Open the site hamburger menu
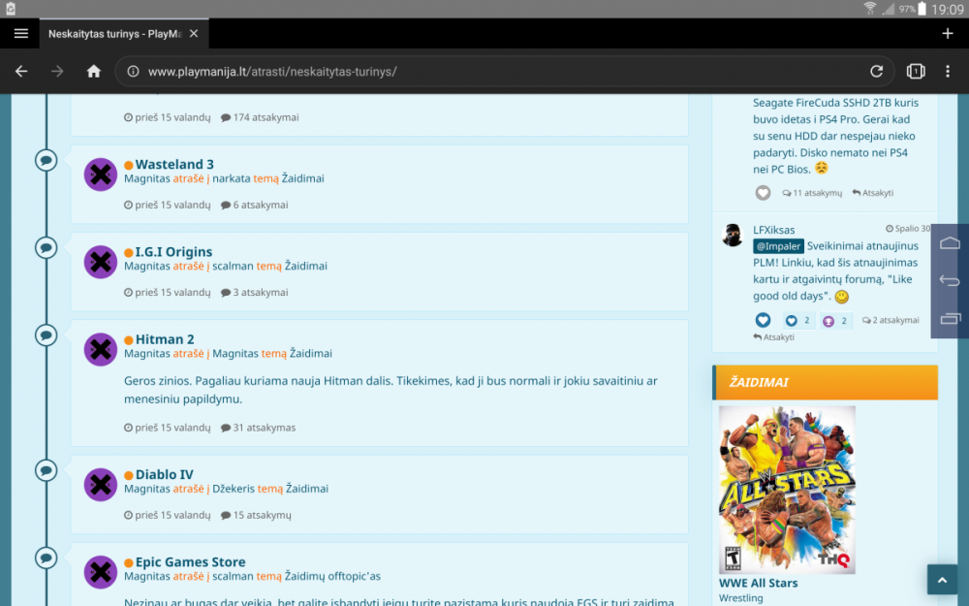Image resolution: width=969 pixels, height=606 pixels. (20, 33)
